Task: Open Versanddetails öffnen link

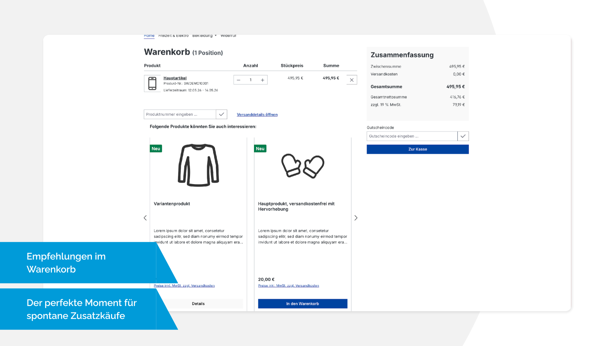Action: 257,114
